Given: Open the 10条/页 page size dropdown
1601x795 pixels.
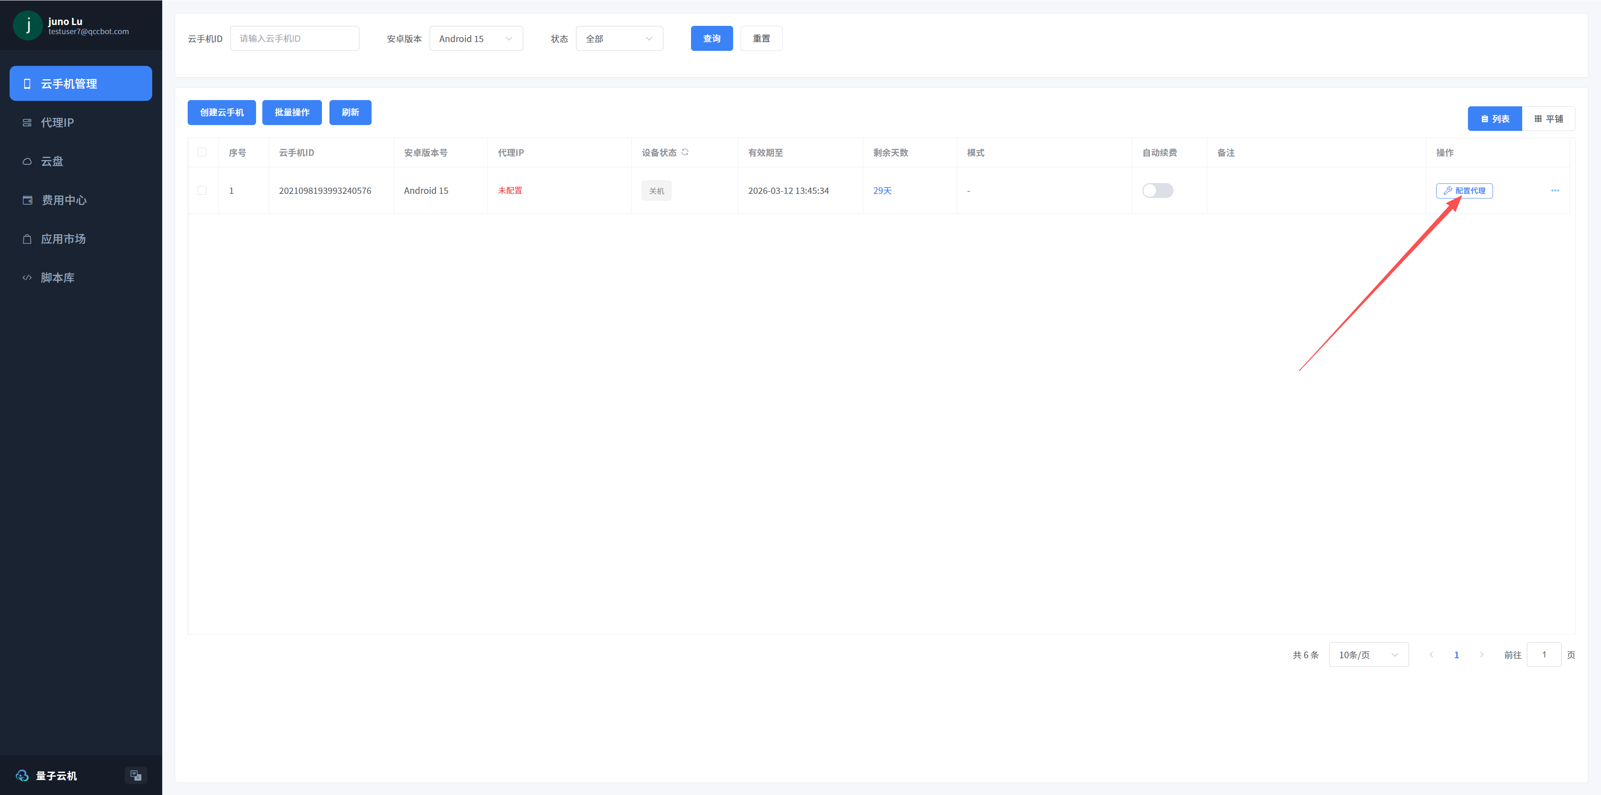Looking at the screenshot, I should 1369,655.
